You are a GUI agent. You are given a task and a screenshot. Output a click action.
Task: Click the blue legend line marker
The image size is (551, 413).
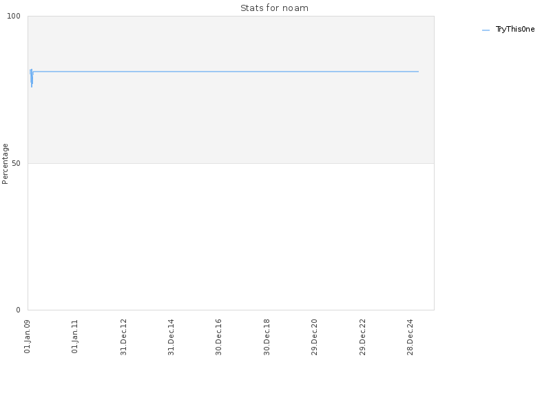pos(486,30)
